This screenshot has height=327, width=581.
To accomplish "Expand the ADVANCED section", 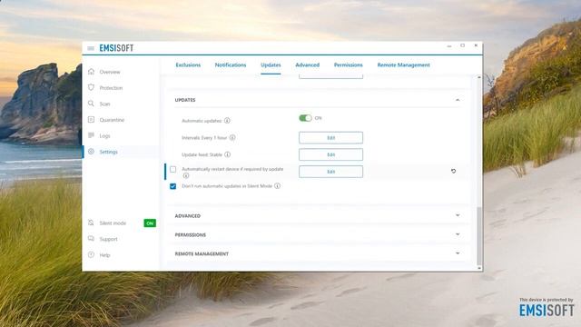I will tap(458, 215).
